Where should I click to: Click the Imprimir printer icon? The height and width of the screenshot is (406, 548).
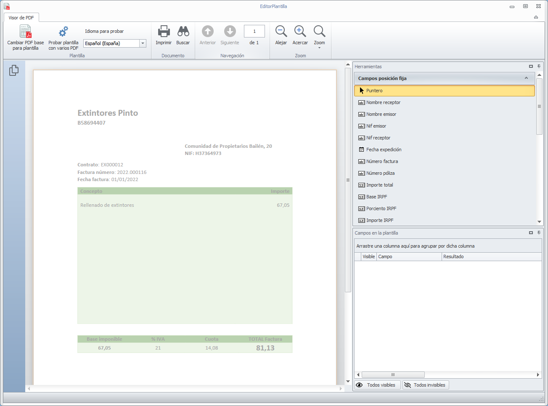[x=164, y=32]
